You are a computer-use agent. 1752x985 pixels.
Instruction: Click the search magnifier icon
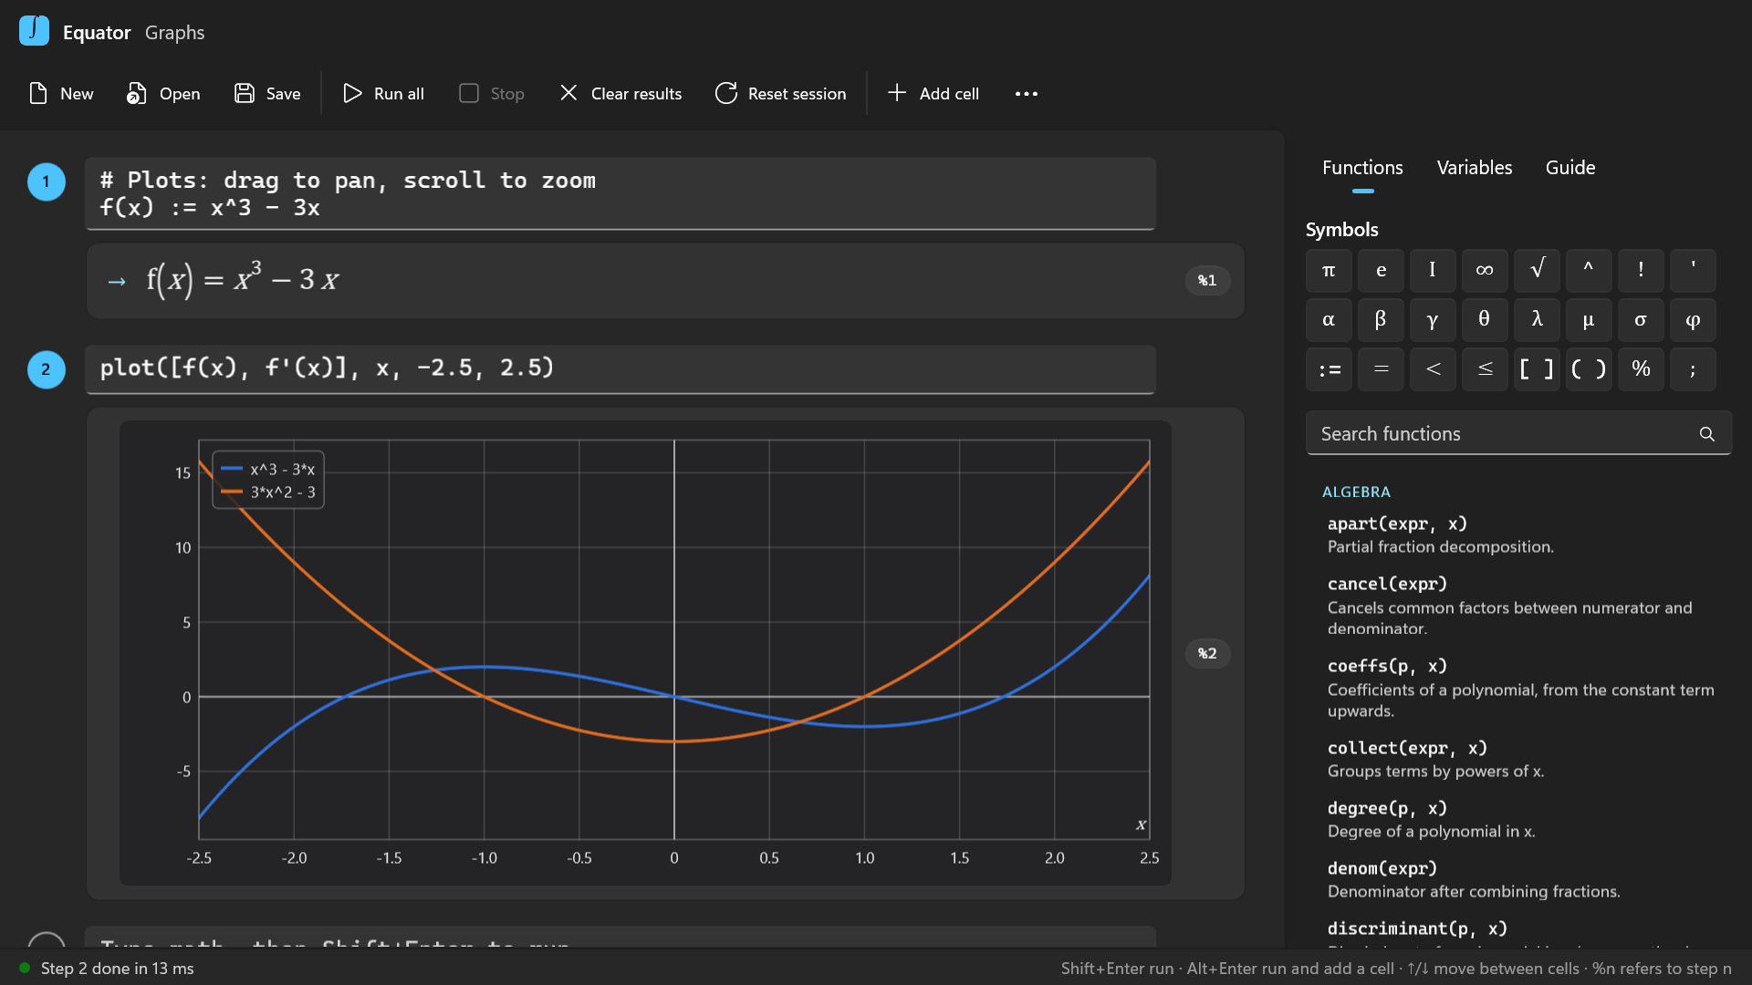click(x=1706, y=434)
